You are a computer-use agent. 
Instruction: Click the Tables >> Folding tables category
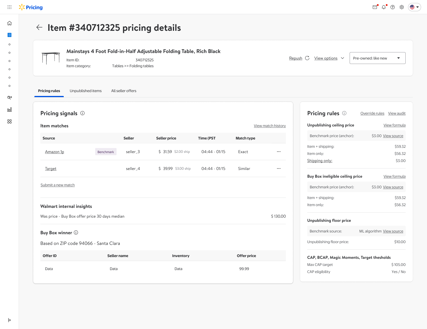coord(133,66)
